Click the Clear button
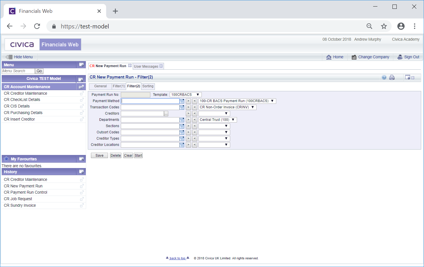The height and width of the screenshot is (267, 424). pyautogui.click(x=128, y=156)
